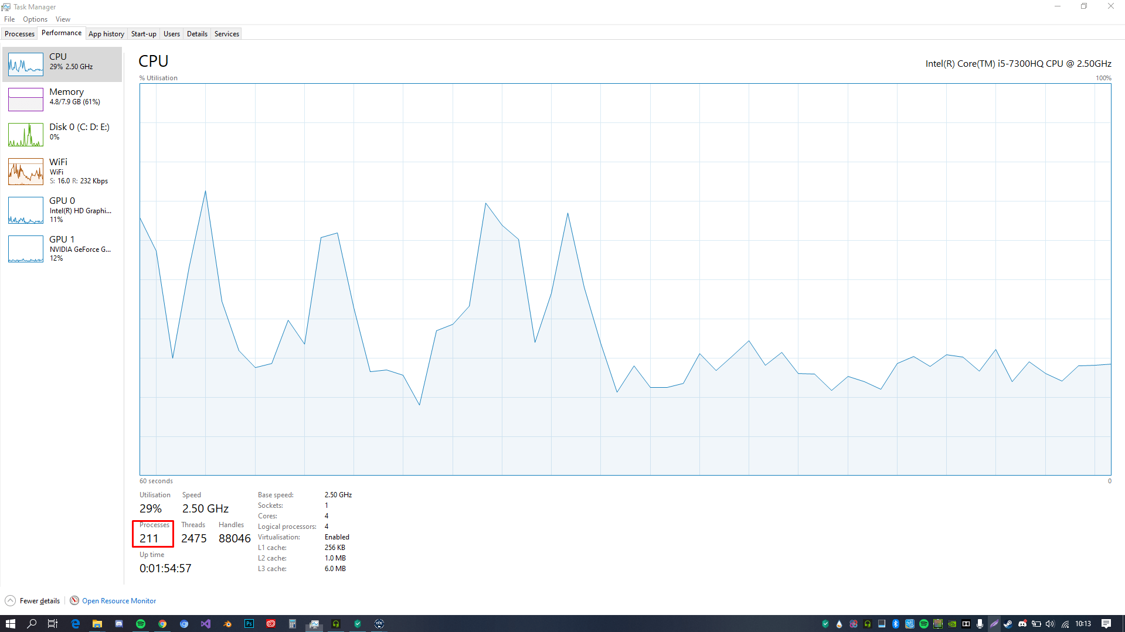Click the Resource Monitor gauge icon
Image resolution: width=1125 pixels, height=632 pixels.
pos(74,600)
